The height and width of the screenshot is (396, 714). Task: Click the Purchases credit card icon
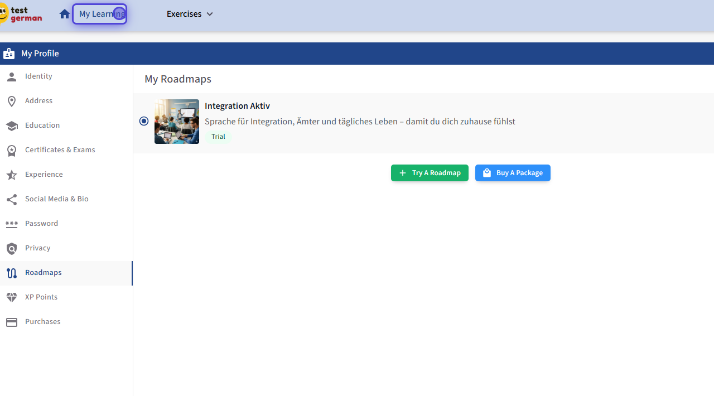pyautogui.click(x=12, y=322)
